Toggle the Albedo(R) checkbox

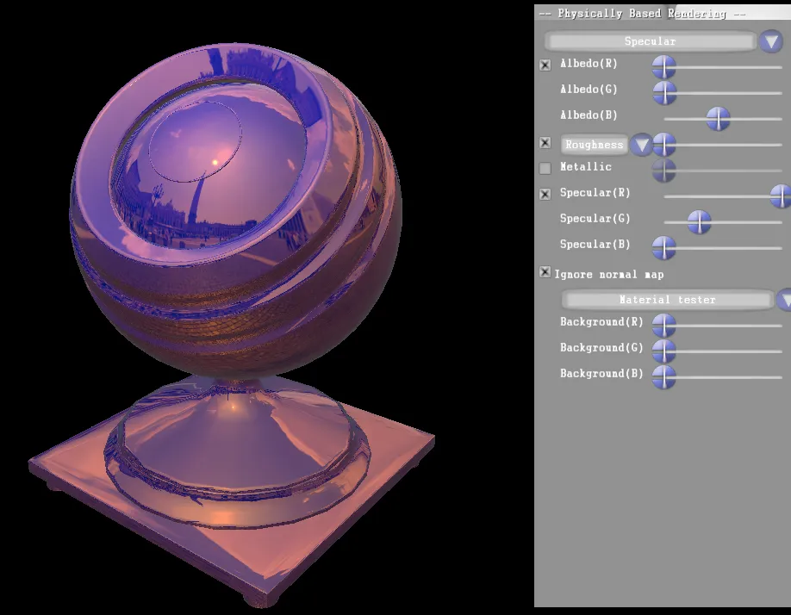(545, 65)
